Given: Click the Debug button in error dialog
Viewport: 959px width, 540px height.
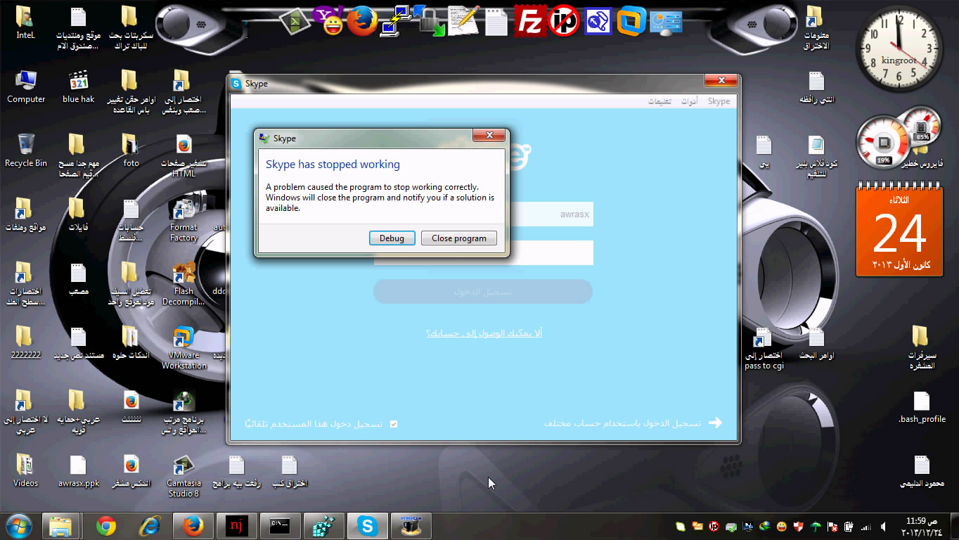Looking at the screenshot, I should coord(392,238).
